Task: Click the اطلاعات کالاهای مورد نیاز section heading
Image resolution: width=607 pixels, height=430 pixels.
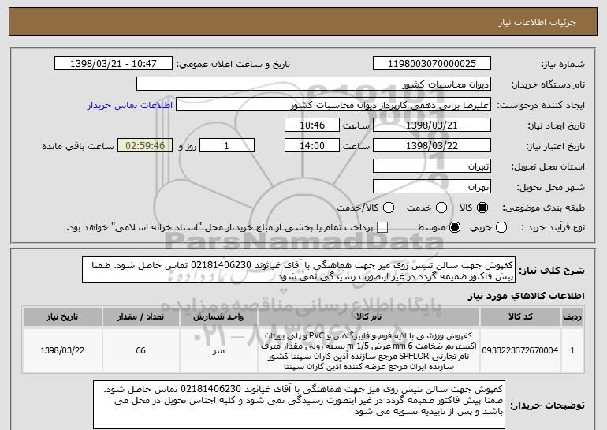Action: (526, 296)
